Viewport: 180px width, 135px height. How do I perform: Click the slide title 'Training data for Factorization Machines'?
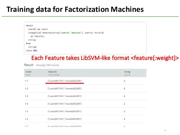coord(75,9)
